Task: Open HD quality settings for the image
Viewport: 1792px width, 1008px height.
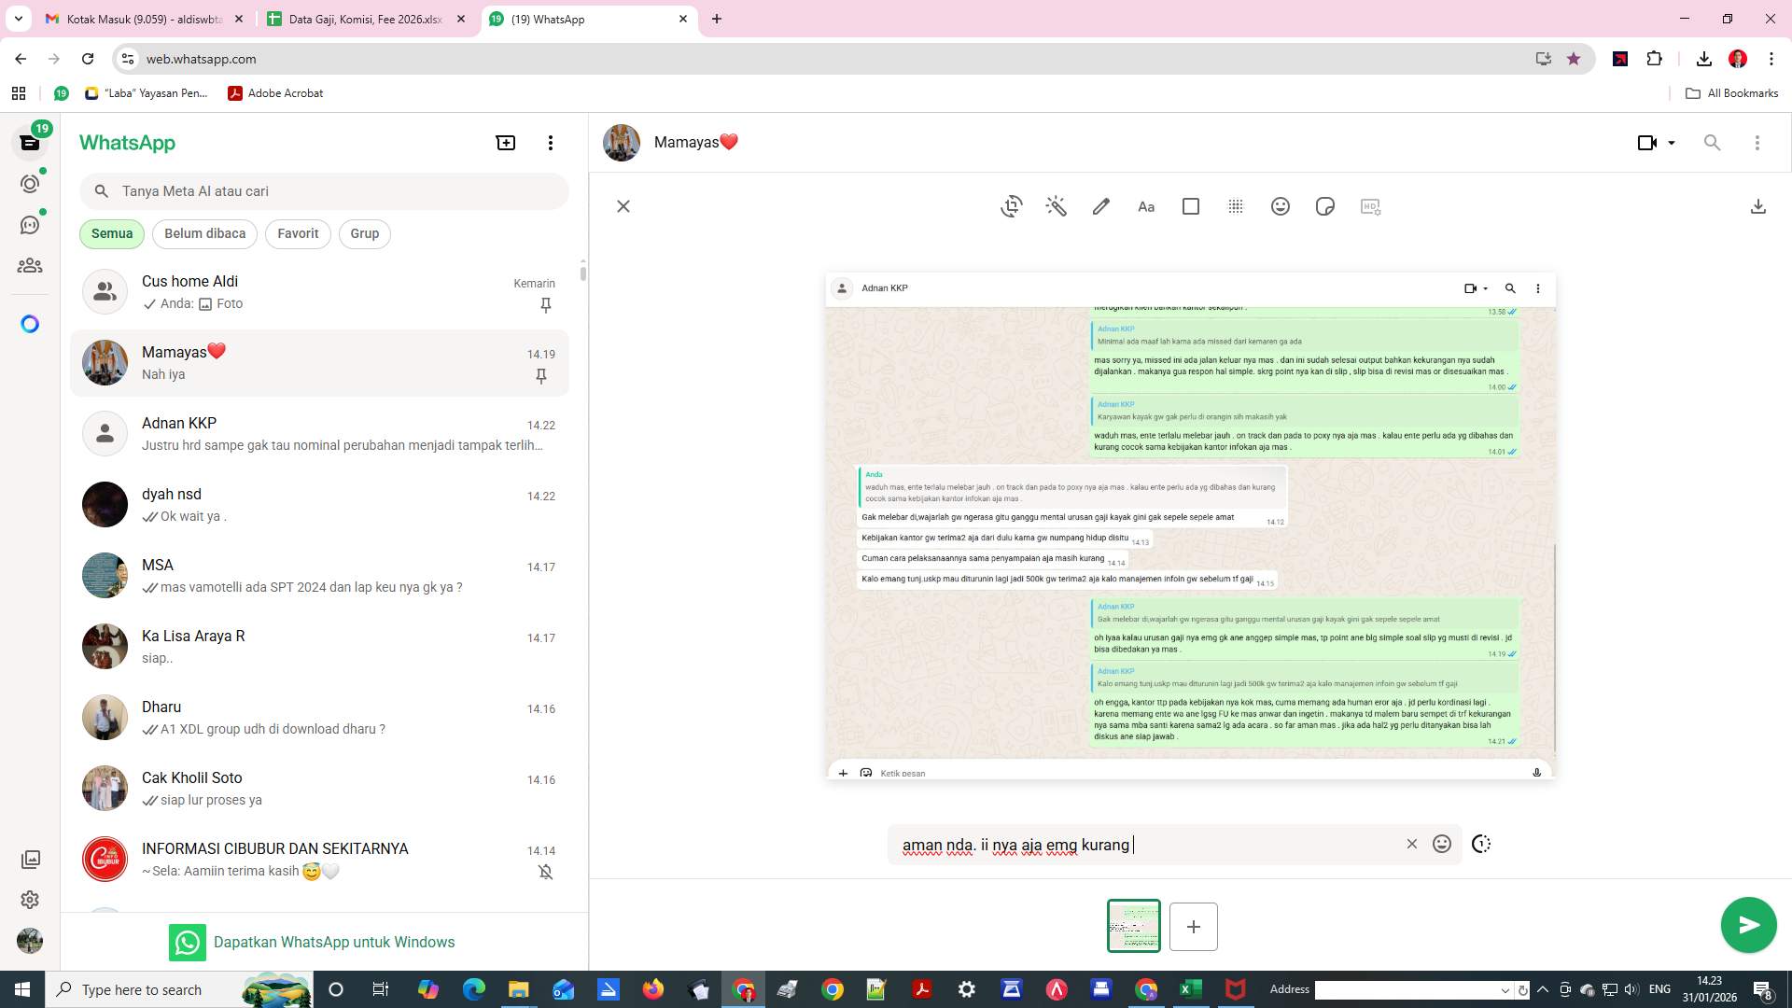Action: tap(1369, 206)
